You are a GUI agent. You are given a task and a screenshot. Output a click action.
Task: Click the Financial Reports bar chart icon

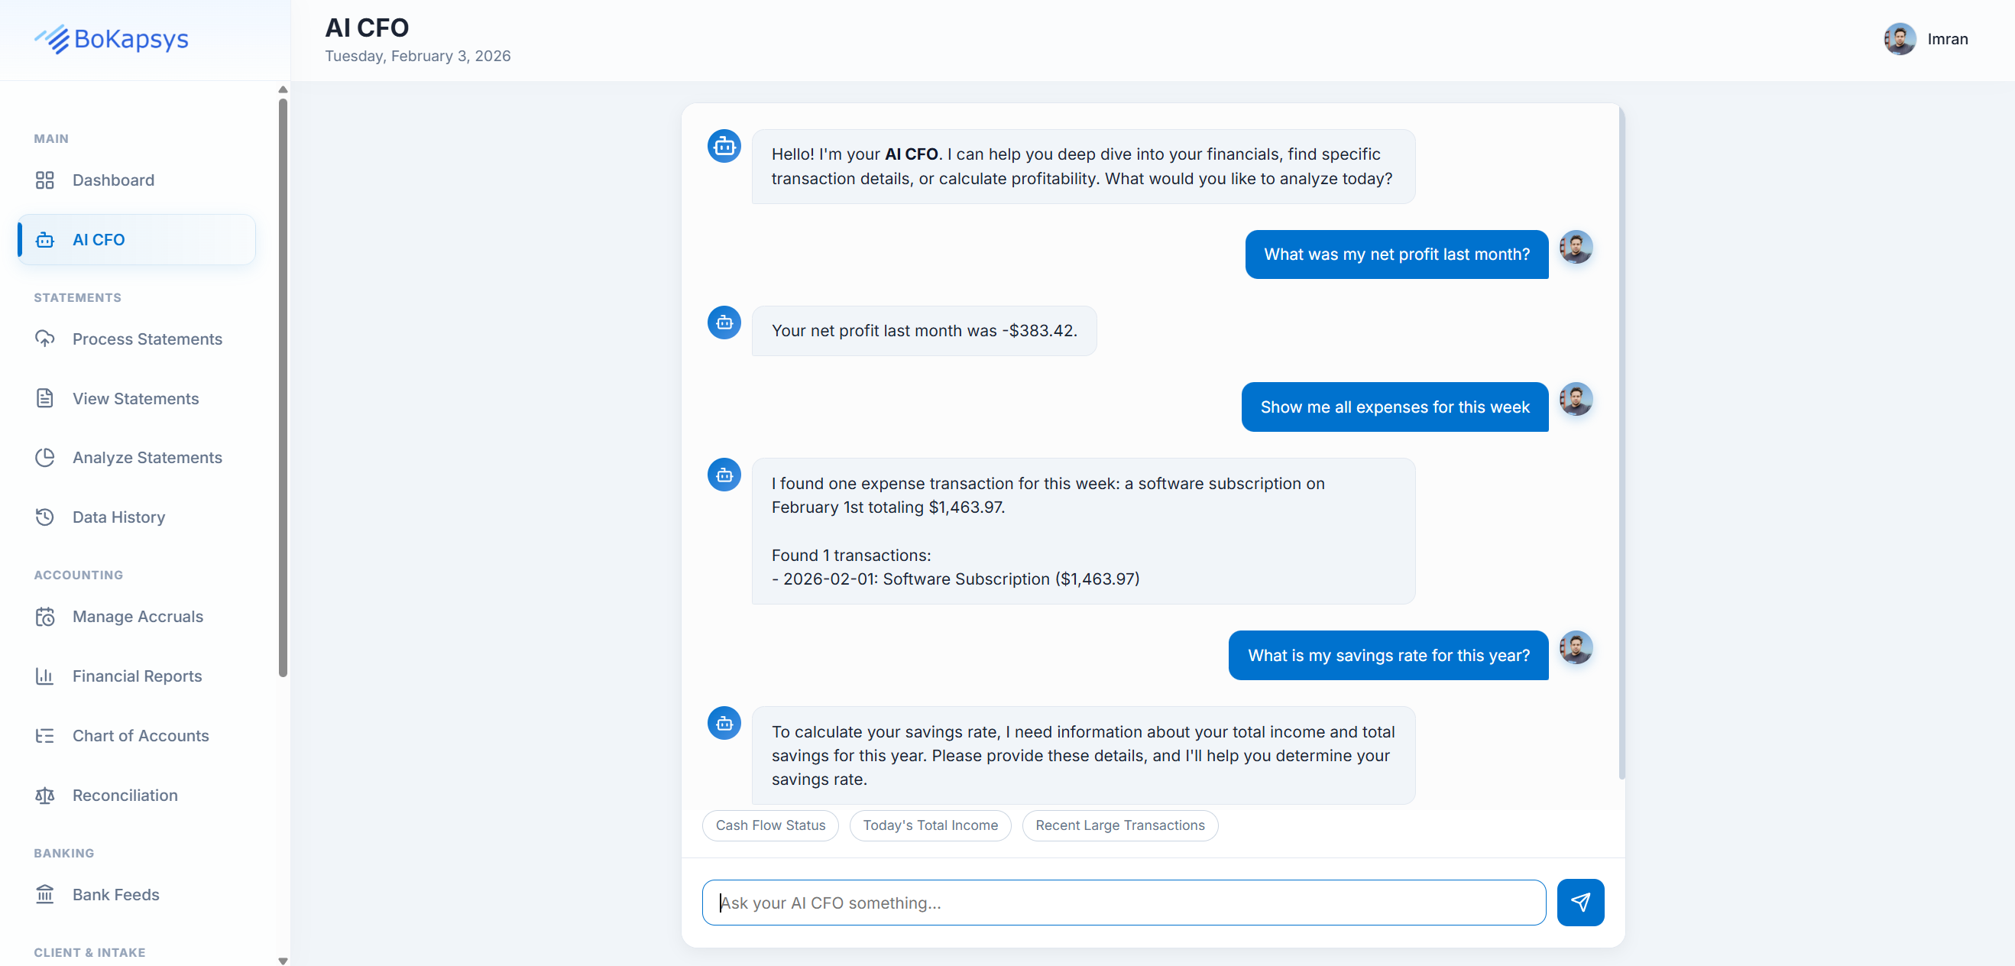pyautogui.click(x=45, y=676)
